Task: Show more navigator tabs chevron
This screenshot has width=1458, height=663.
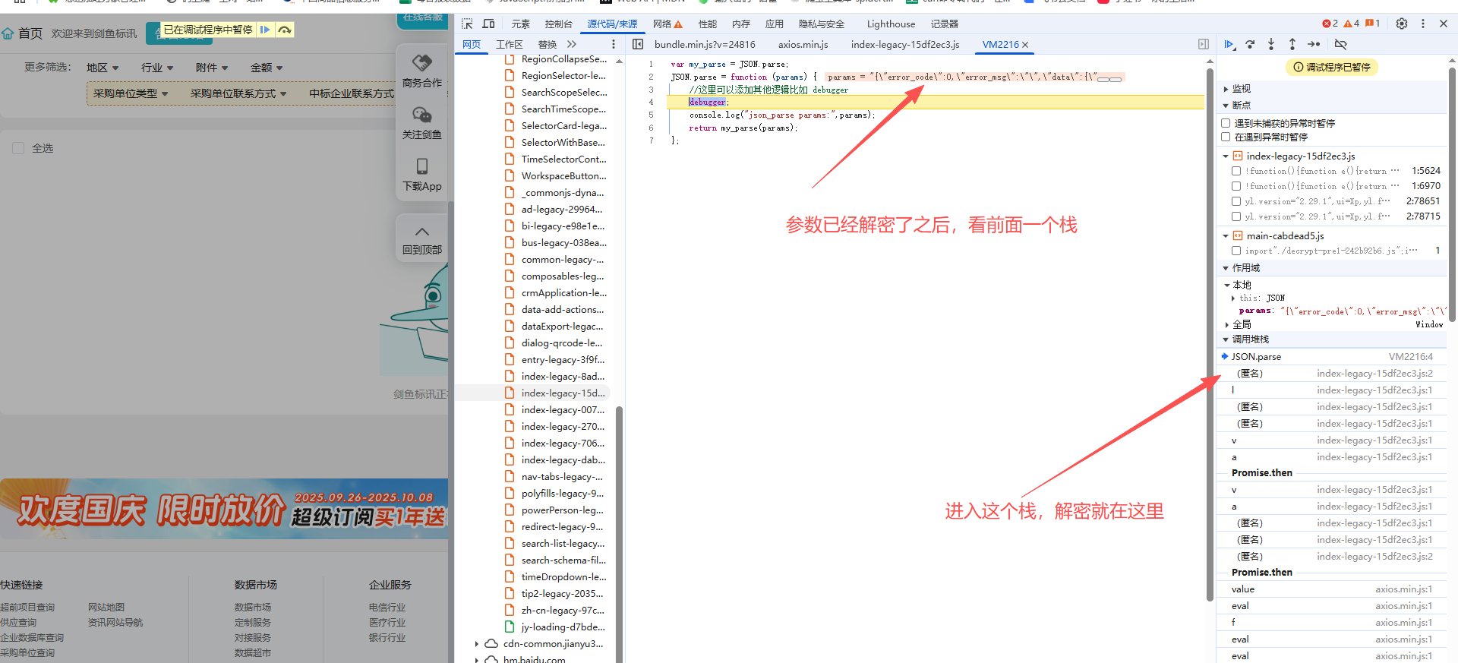Action: [x=572, y=44]
